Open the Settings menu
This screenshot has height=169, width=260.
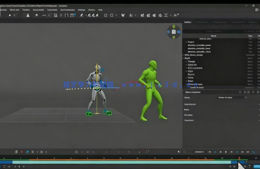coord(81,10)
